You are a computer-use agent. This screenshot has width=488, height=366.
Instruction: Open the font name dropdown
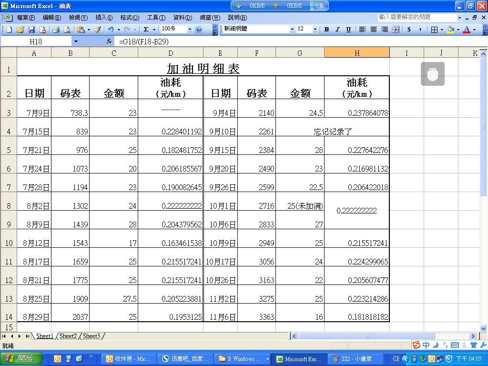292,29
